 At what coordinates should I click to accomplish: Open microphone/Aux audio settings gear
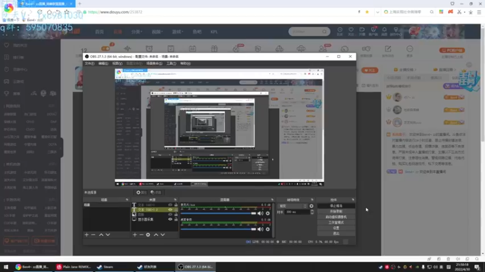[x=268, y=213]
